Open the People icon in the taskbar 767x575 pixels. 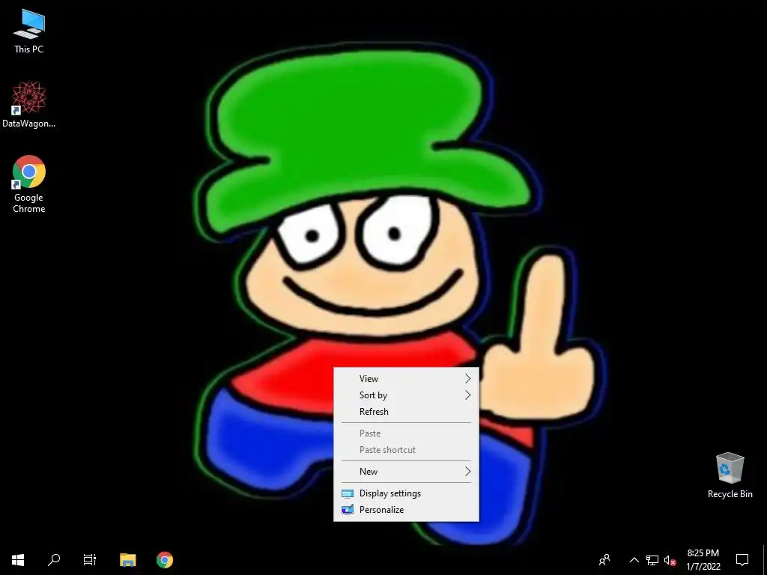pyautogui.click(x=605, y=559)
